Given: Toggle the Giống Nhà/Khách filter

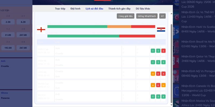Looking at the screenshot, I should click(x=147, y=16).
